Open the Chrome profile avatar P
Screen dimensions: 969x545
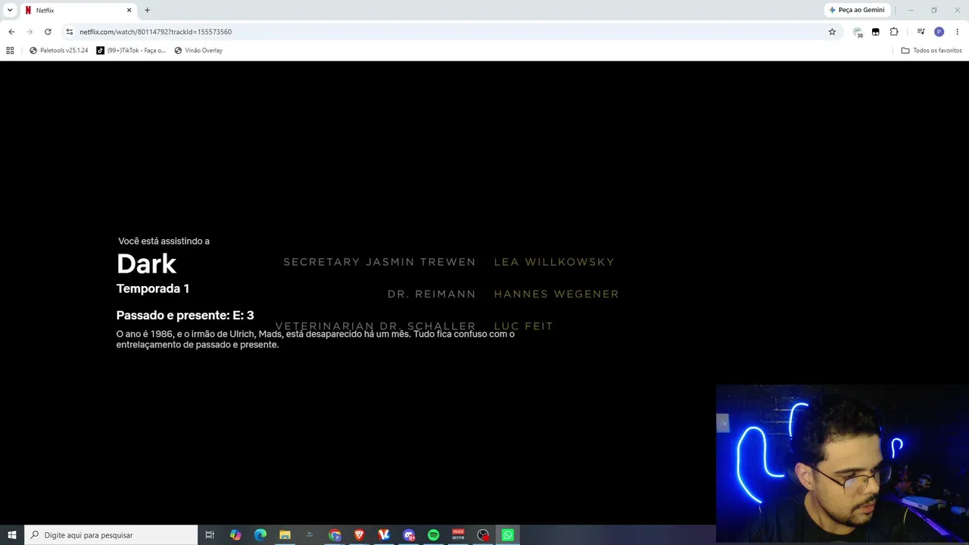[939, 32]
